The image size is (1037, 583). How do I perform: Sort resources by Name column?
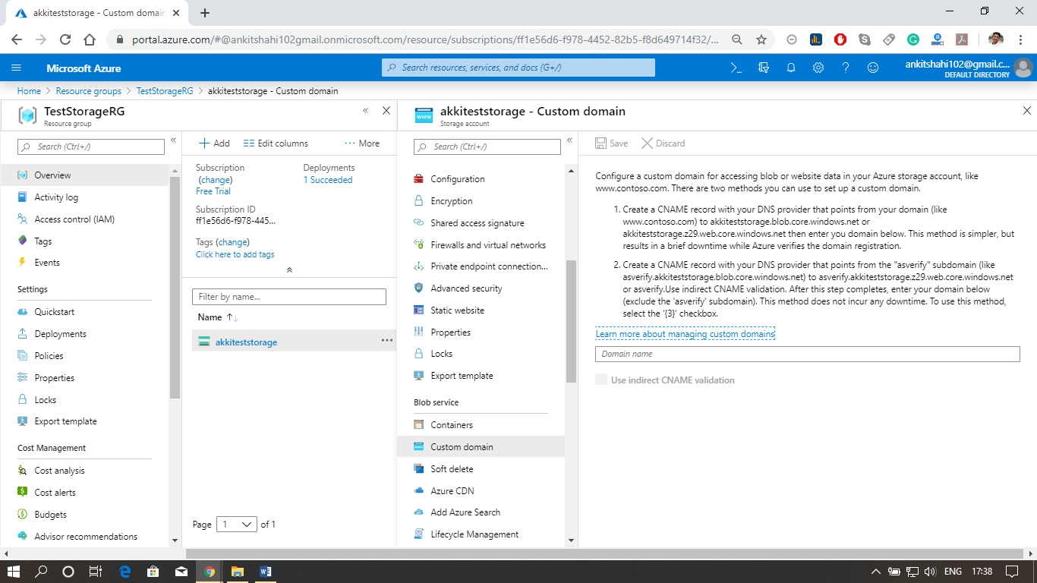tap(218, 317)
